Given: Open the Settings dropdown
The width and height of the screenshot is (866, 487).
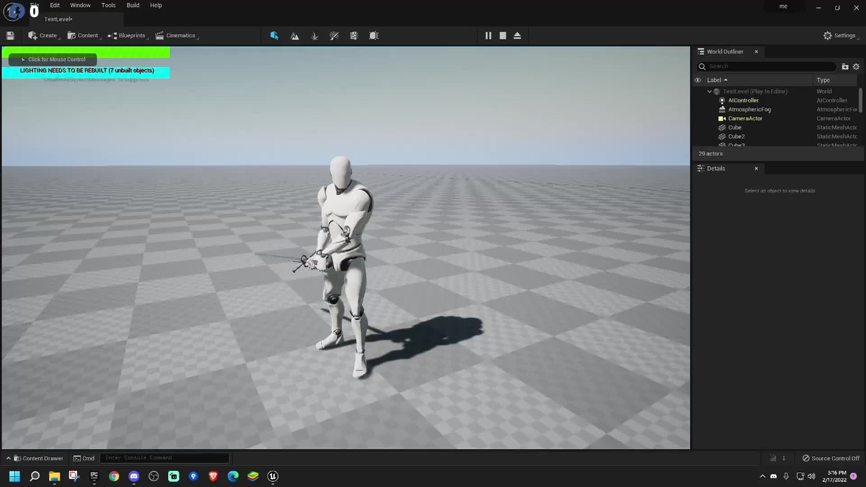Looking at the screenshot, I should [x=841, y=36].
